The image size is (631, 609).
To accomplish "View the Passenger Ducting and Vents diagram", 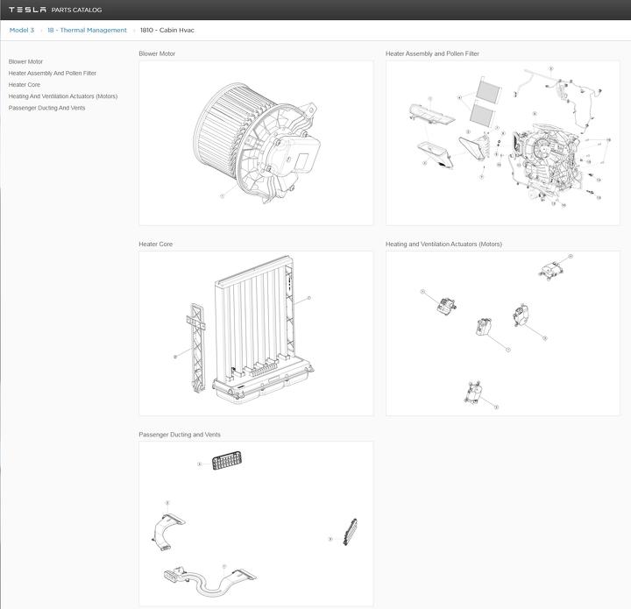I will pyautogui.click(x=256, y=523).
